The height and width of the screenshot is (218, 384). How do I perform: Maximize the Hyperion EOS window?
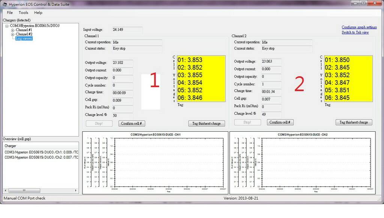click(363, 3)
